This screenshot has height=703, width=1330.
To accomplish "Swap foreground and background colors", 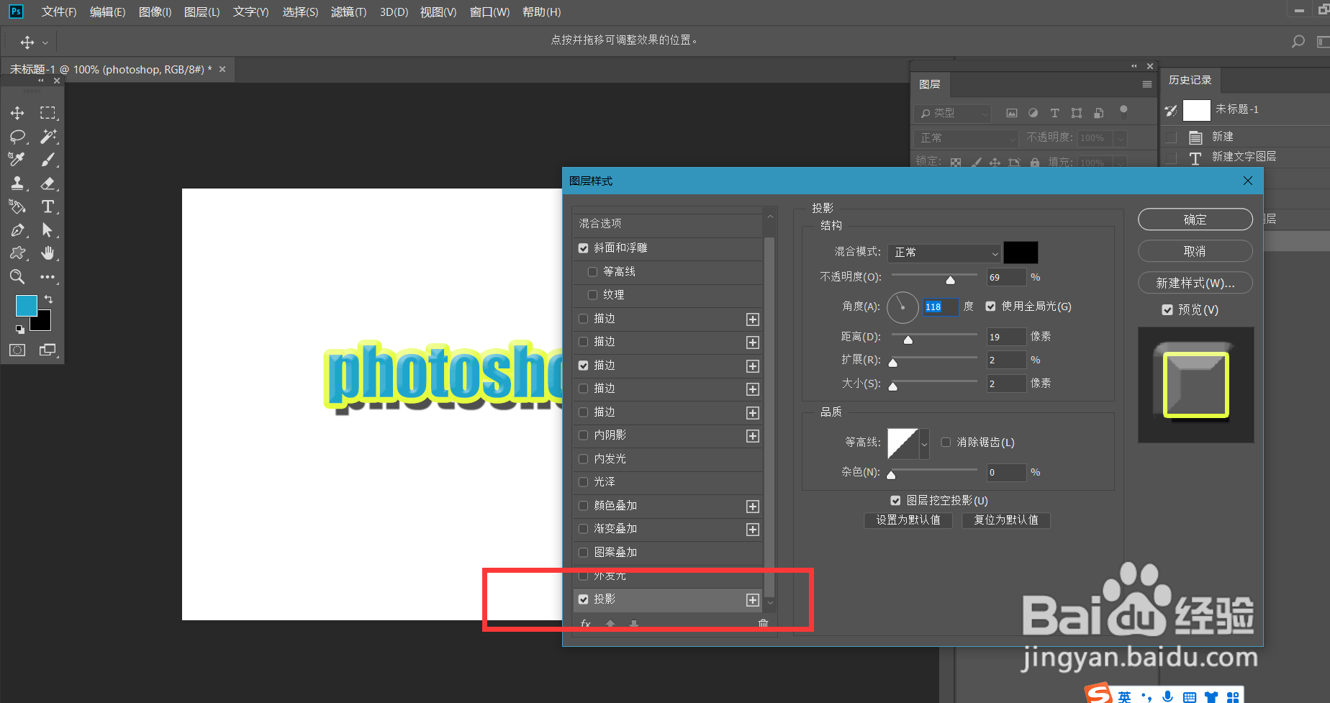I will tap(48, 299).
